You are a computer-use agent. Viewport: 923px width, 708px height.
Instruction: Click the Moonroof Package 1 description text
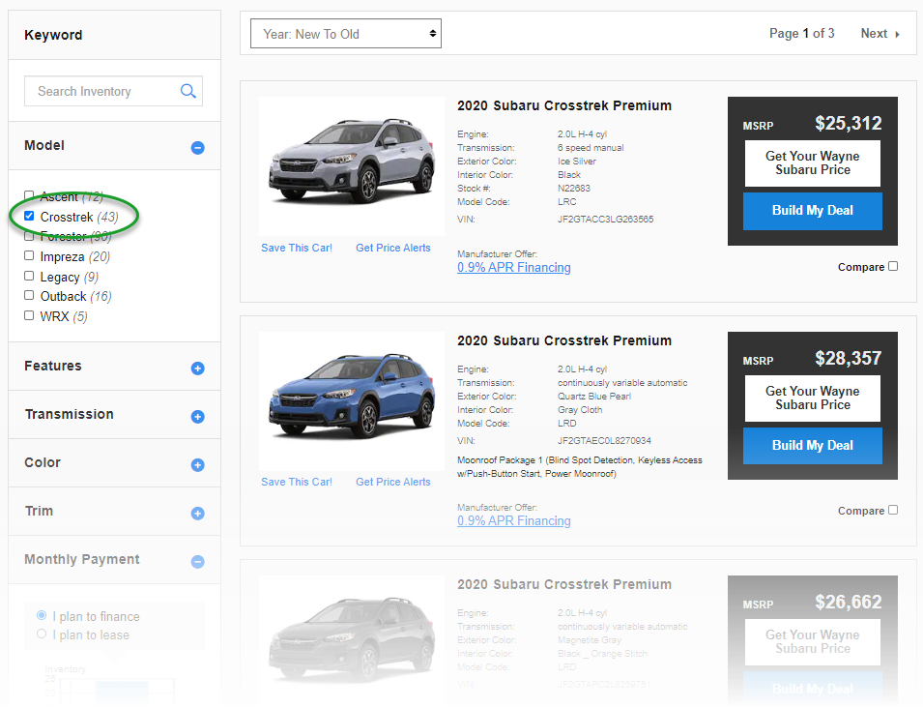580,467
